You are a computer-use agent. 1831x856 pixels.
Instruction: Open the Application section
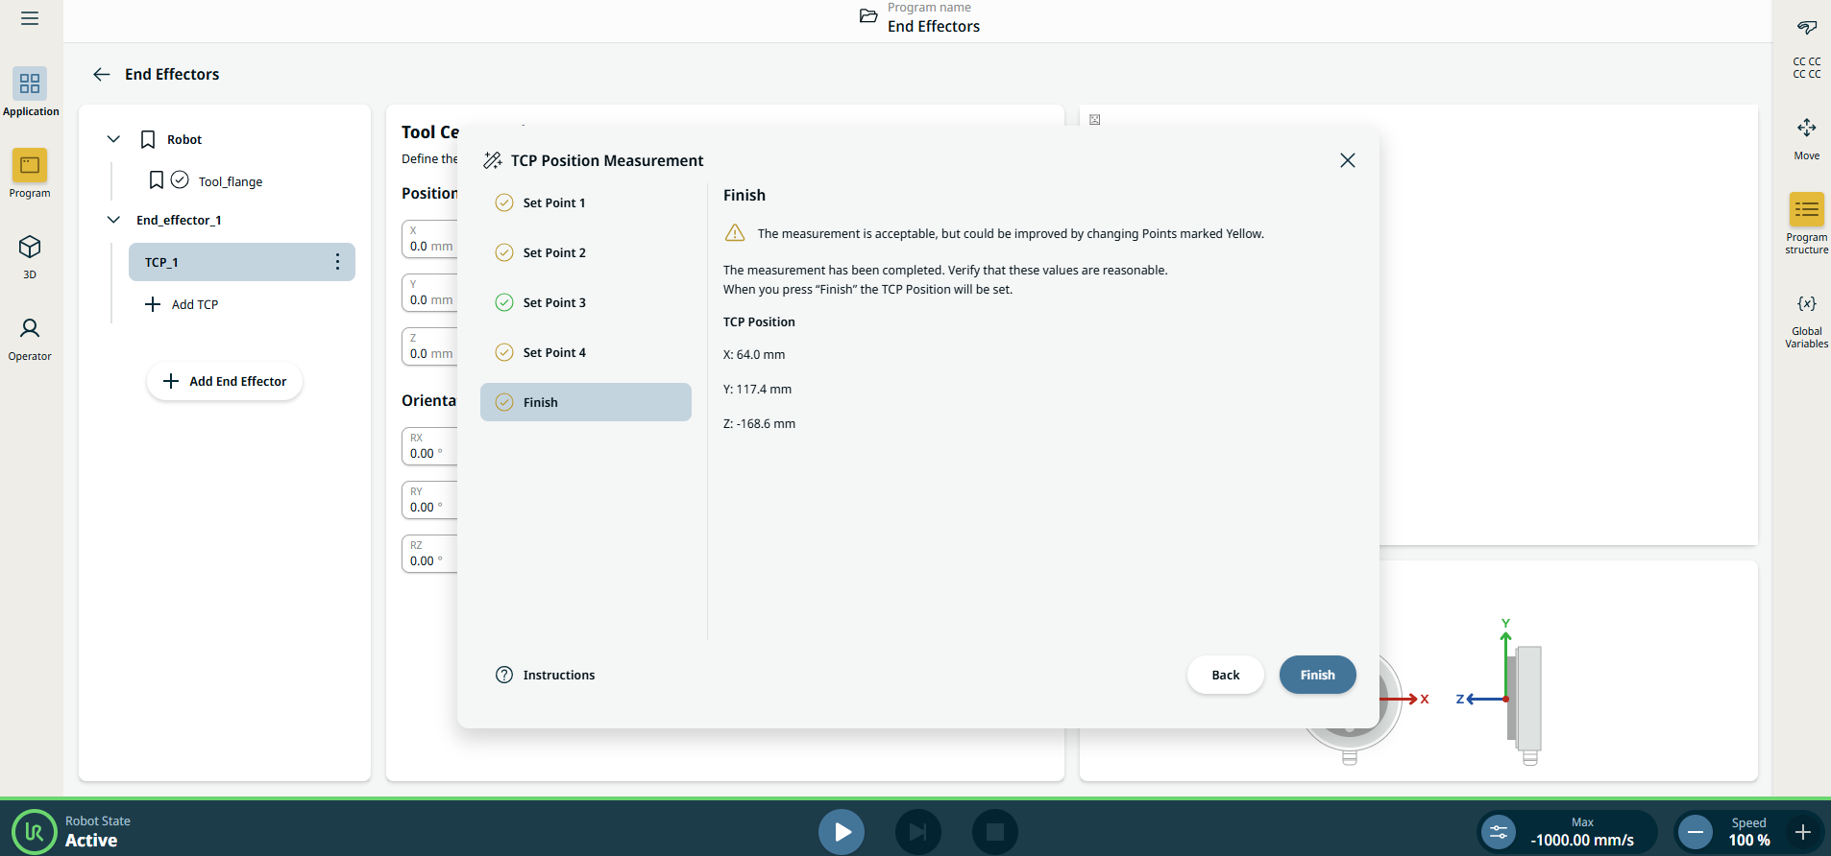pyautogui.click(x=30, y=92)
